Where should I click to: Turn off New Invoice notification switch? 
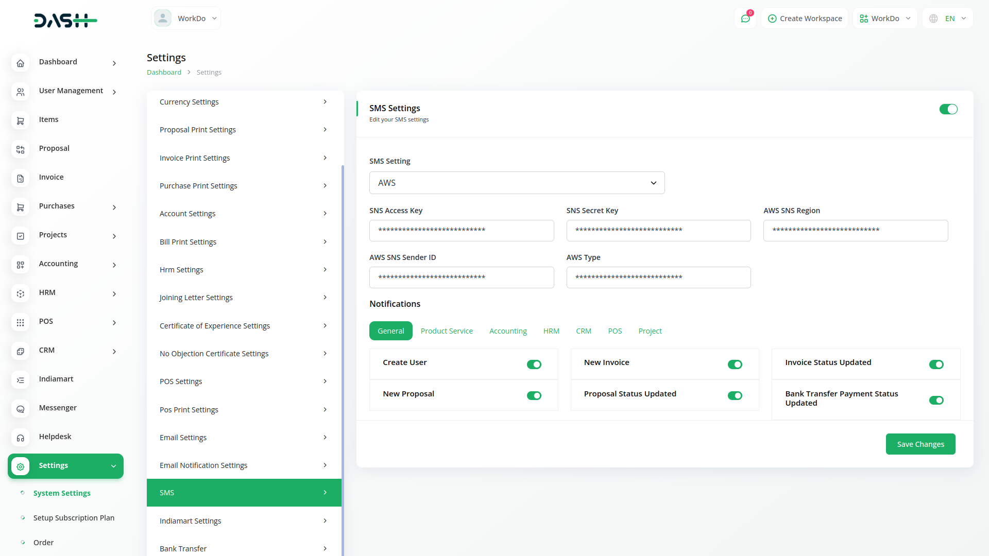(735, 364)
